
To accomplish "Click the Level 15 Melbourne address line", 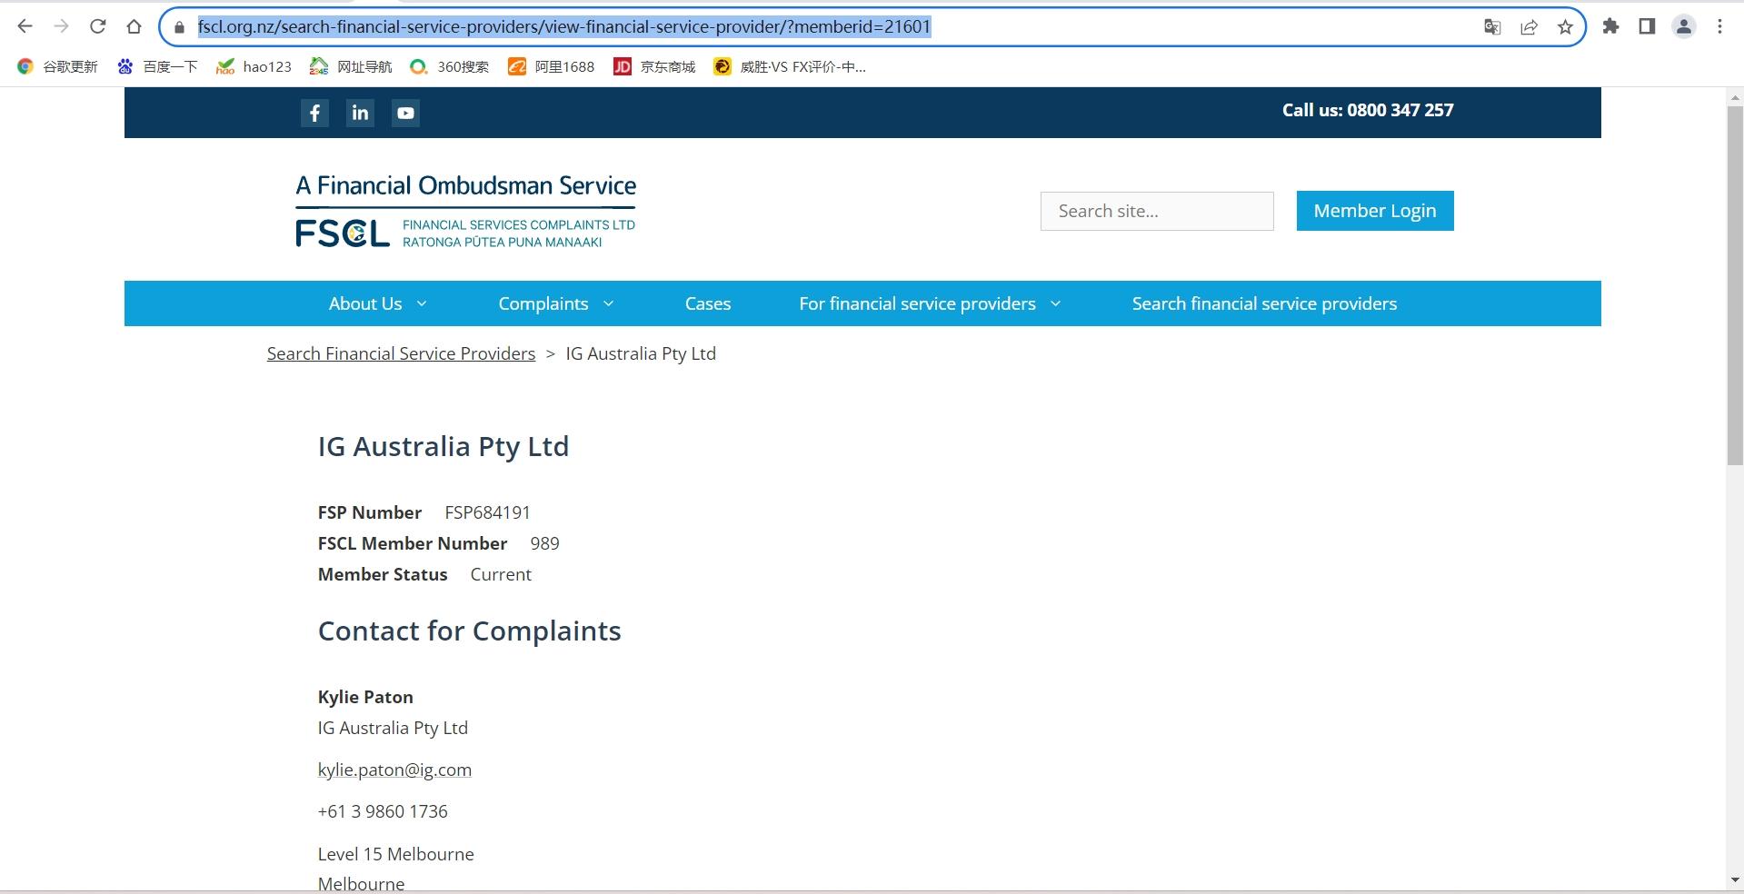I will pos(395,854).
